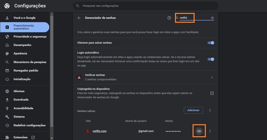Open Criptografia no dispositivo external link icon

pos(212,93)
